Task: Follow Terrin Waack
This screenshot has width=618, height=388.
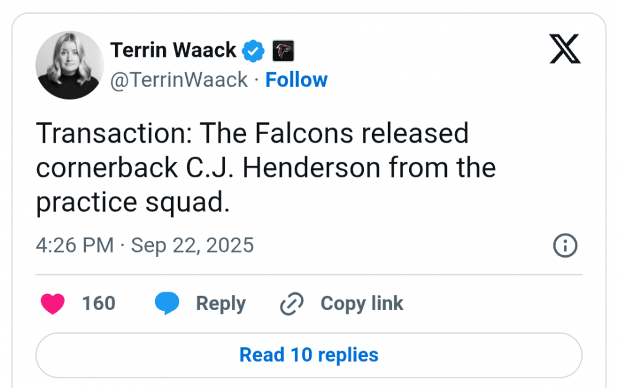Action: 296,80
